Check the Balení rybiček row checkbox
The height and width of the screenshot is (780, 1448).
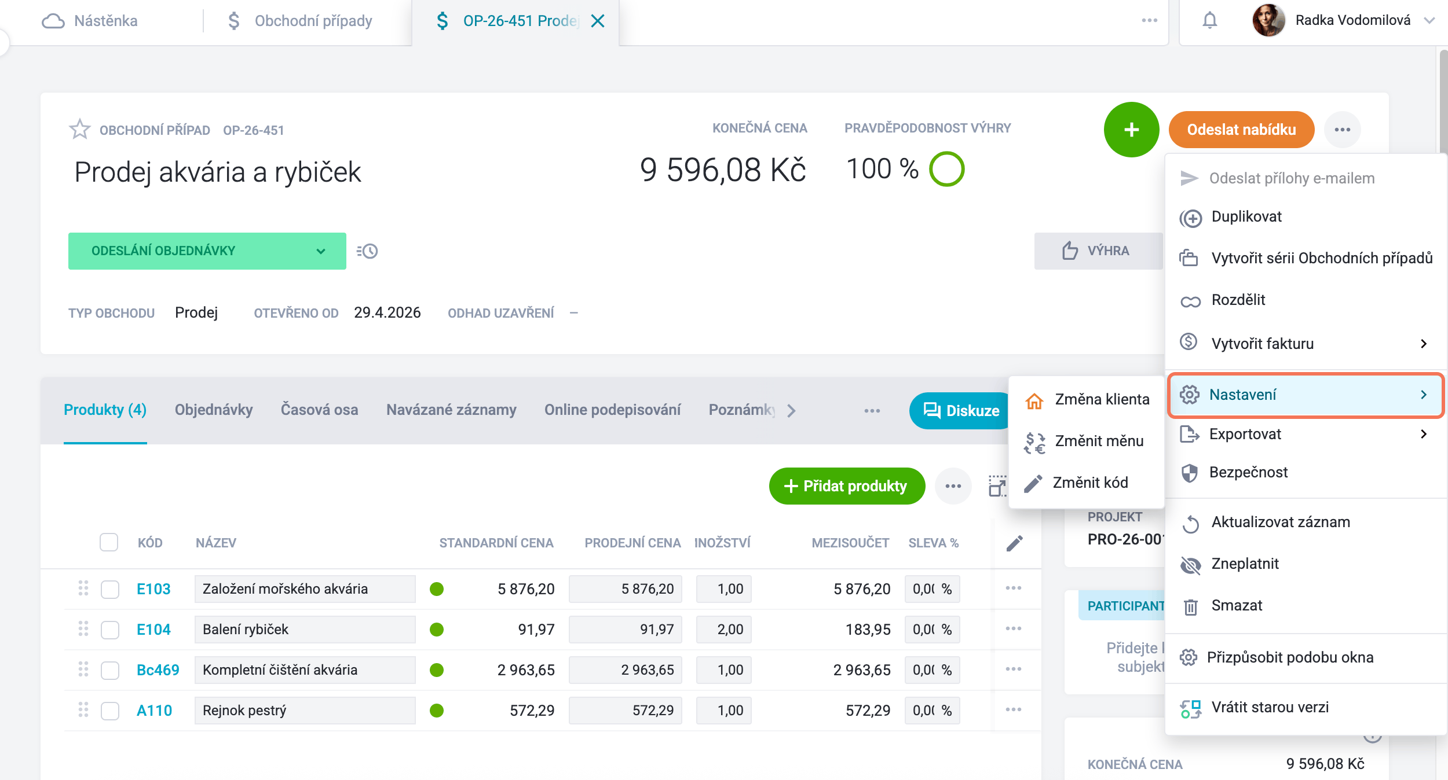pyautogui.click(x=110, y=630)
